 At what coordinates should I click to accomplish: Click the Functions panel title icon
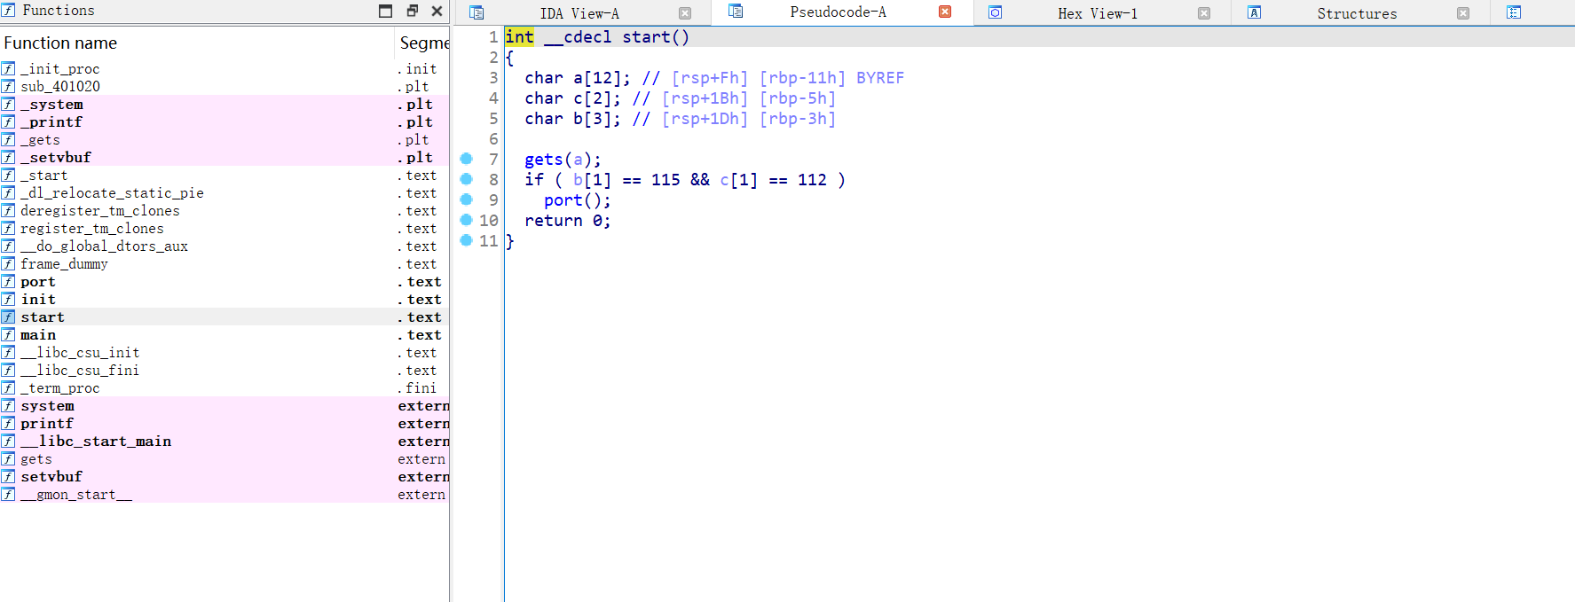click(x=8, y=11)
